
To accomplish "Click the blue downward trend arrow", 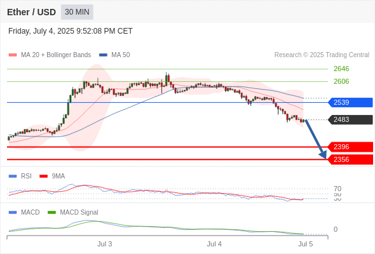I will click(316, 139).
